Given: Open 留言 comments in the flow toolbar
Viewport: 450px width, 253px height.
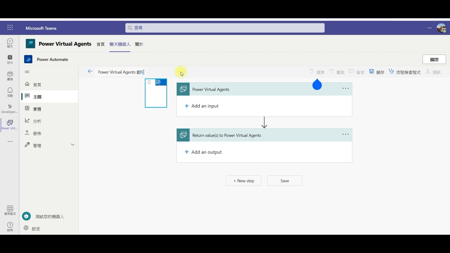Looking at the screenshot, I should [x=356, y=72].
